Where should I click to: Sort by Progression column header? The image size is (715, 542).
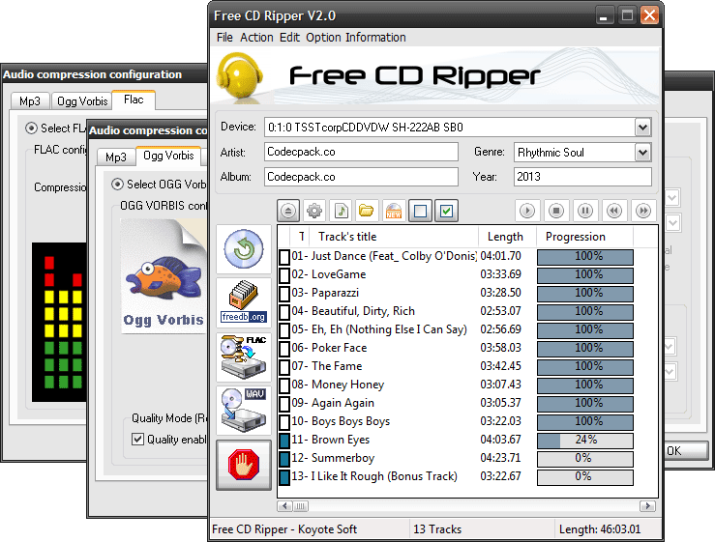click(584, 237)
